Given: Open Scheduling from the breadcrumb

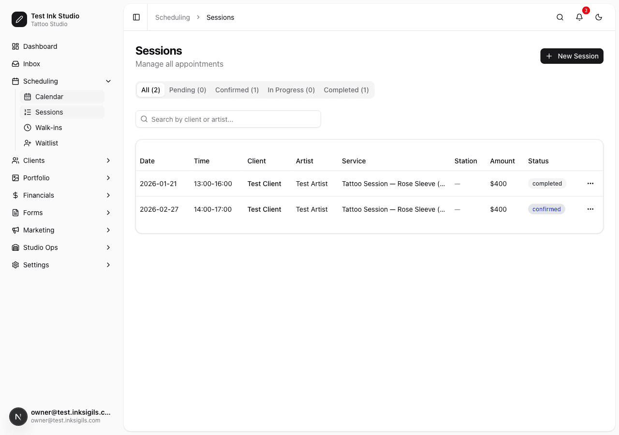Looking at the screenshot, I should tap(172, 17).
